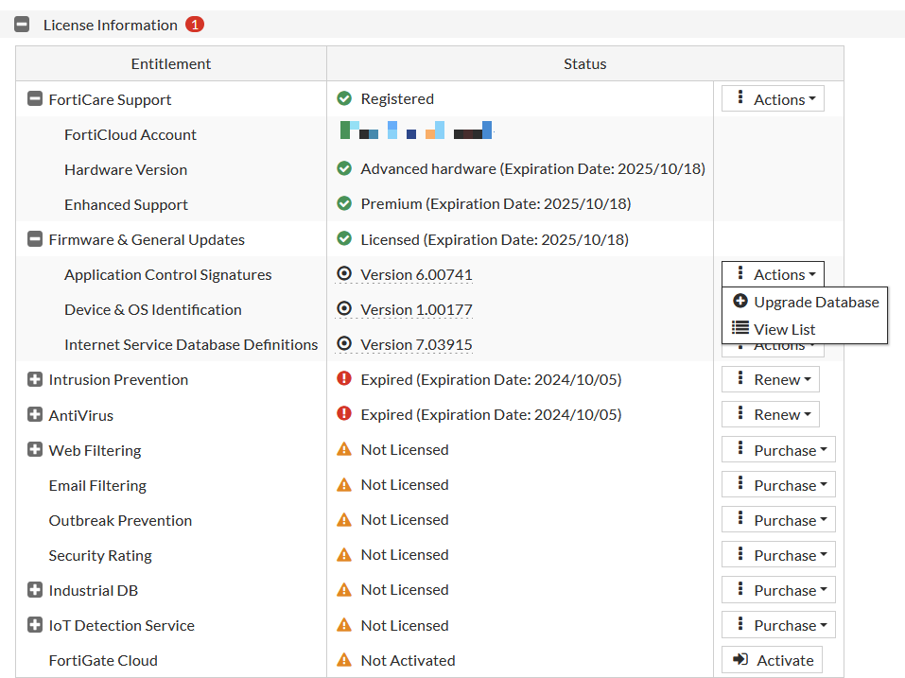Screen dimensions: 905x678
Task: Click green check icon for Advanced hardware
Action: click(x=344, y=168)
